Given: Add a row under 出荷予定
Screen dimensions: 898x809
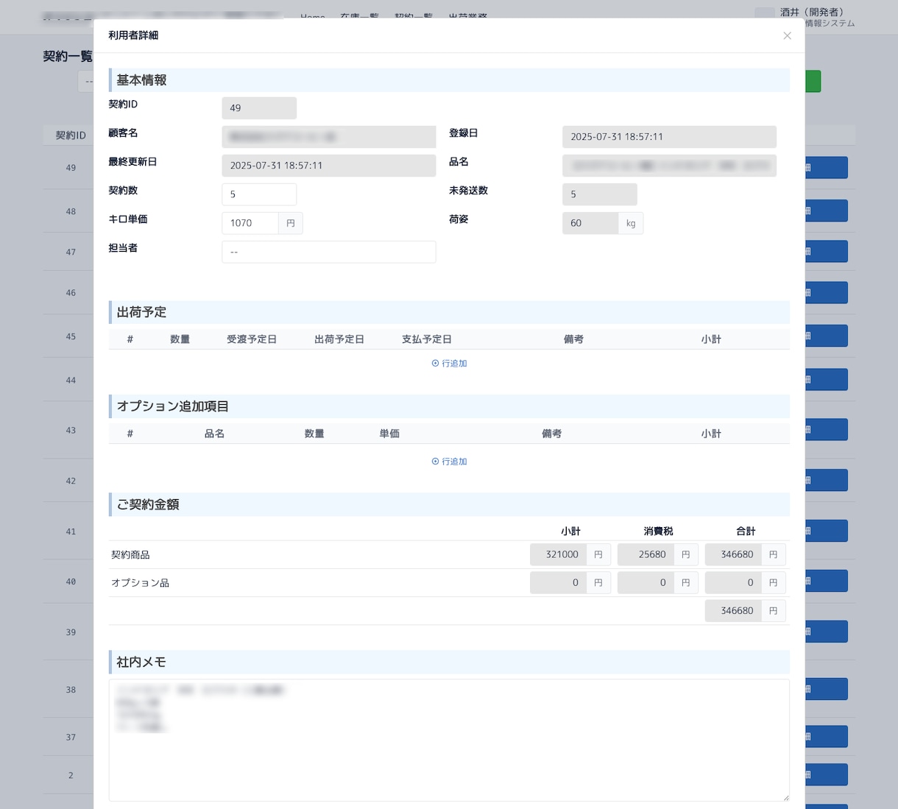Looking at the screenshot, I should (x=449, y=363).
